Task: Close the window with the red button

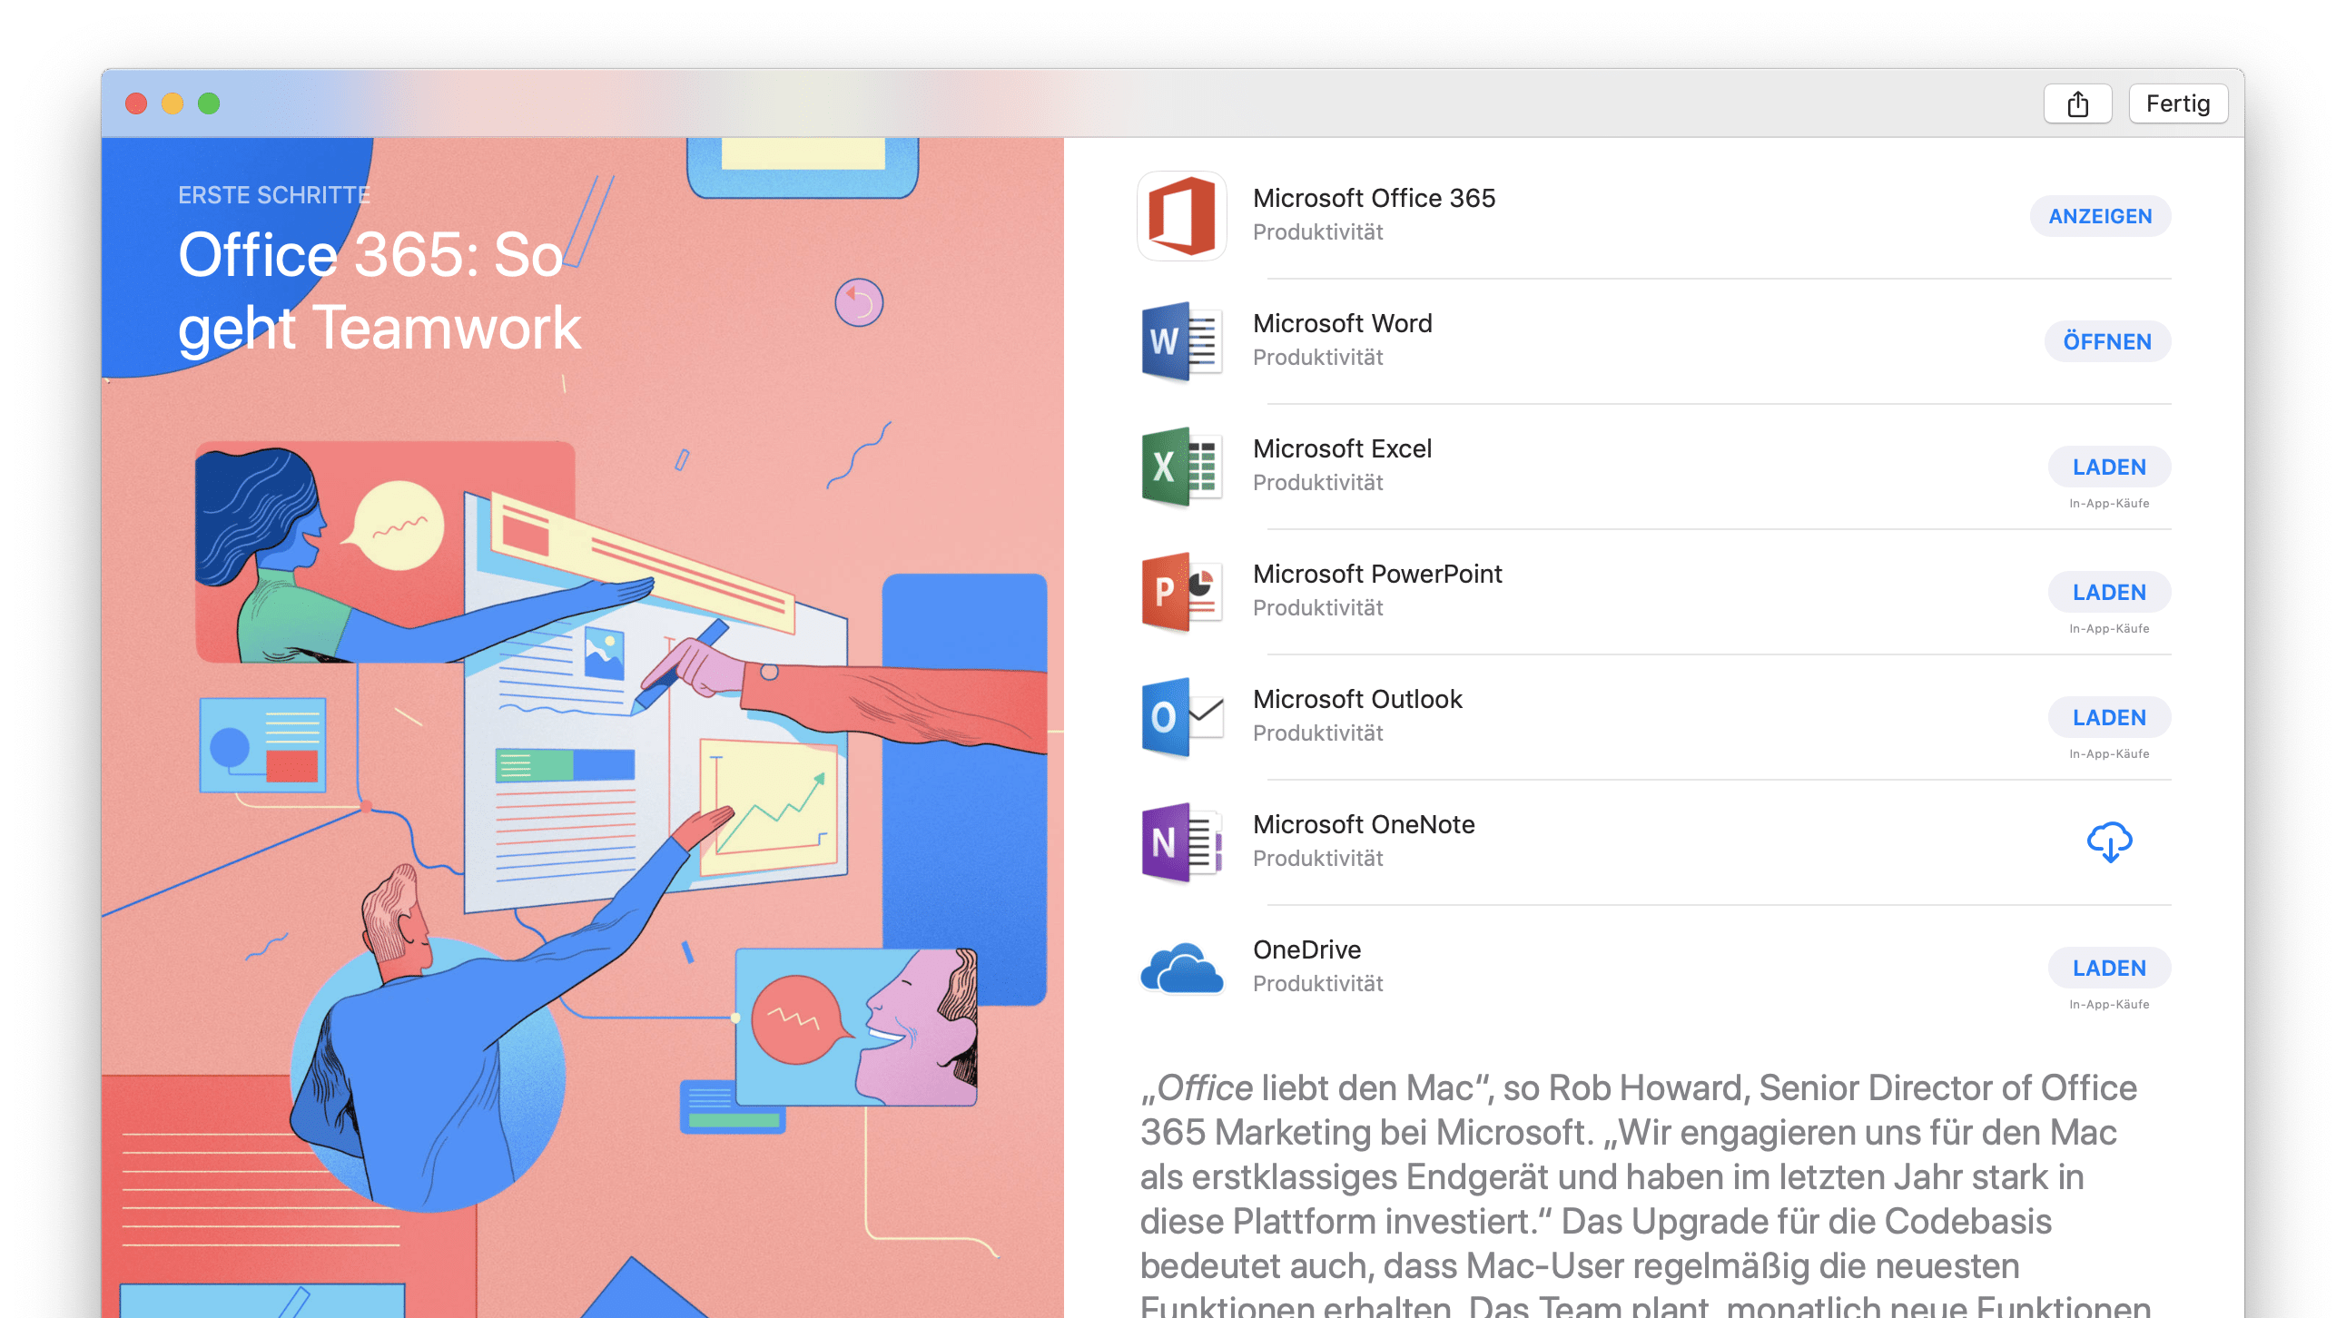Action: click(136, 103)
